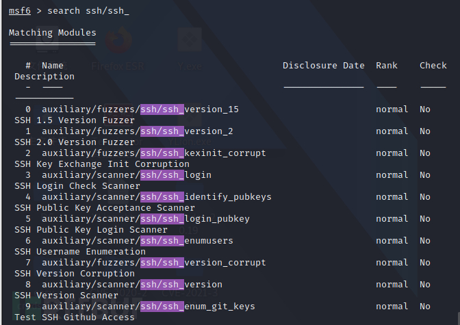Click check 'No' in ssh_version_15 row
The height and width of the screenshot is (325, 460).
[x=425, y=109]
